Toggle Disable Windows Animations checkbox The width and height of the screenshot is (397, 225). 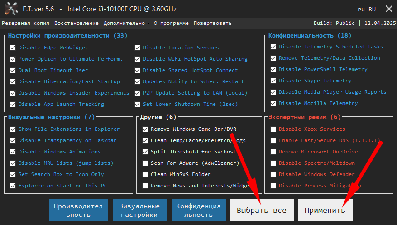tap(13, 152)
